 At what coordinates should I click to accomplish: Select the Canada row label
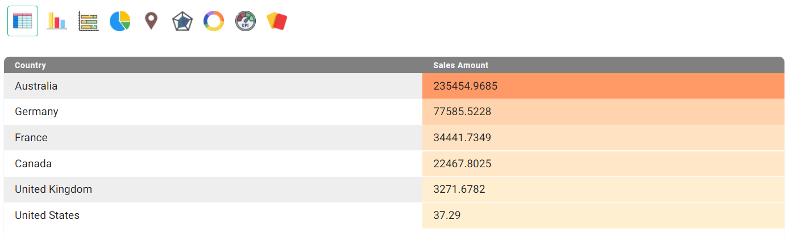tap(33, 164)
